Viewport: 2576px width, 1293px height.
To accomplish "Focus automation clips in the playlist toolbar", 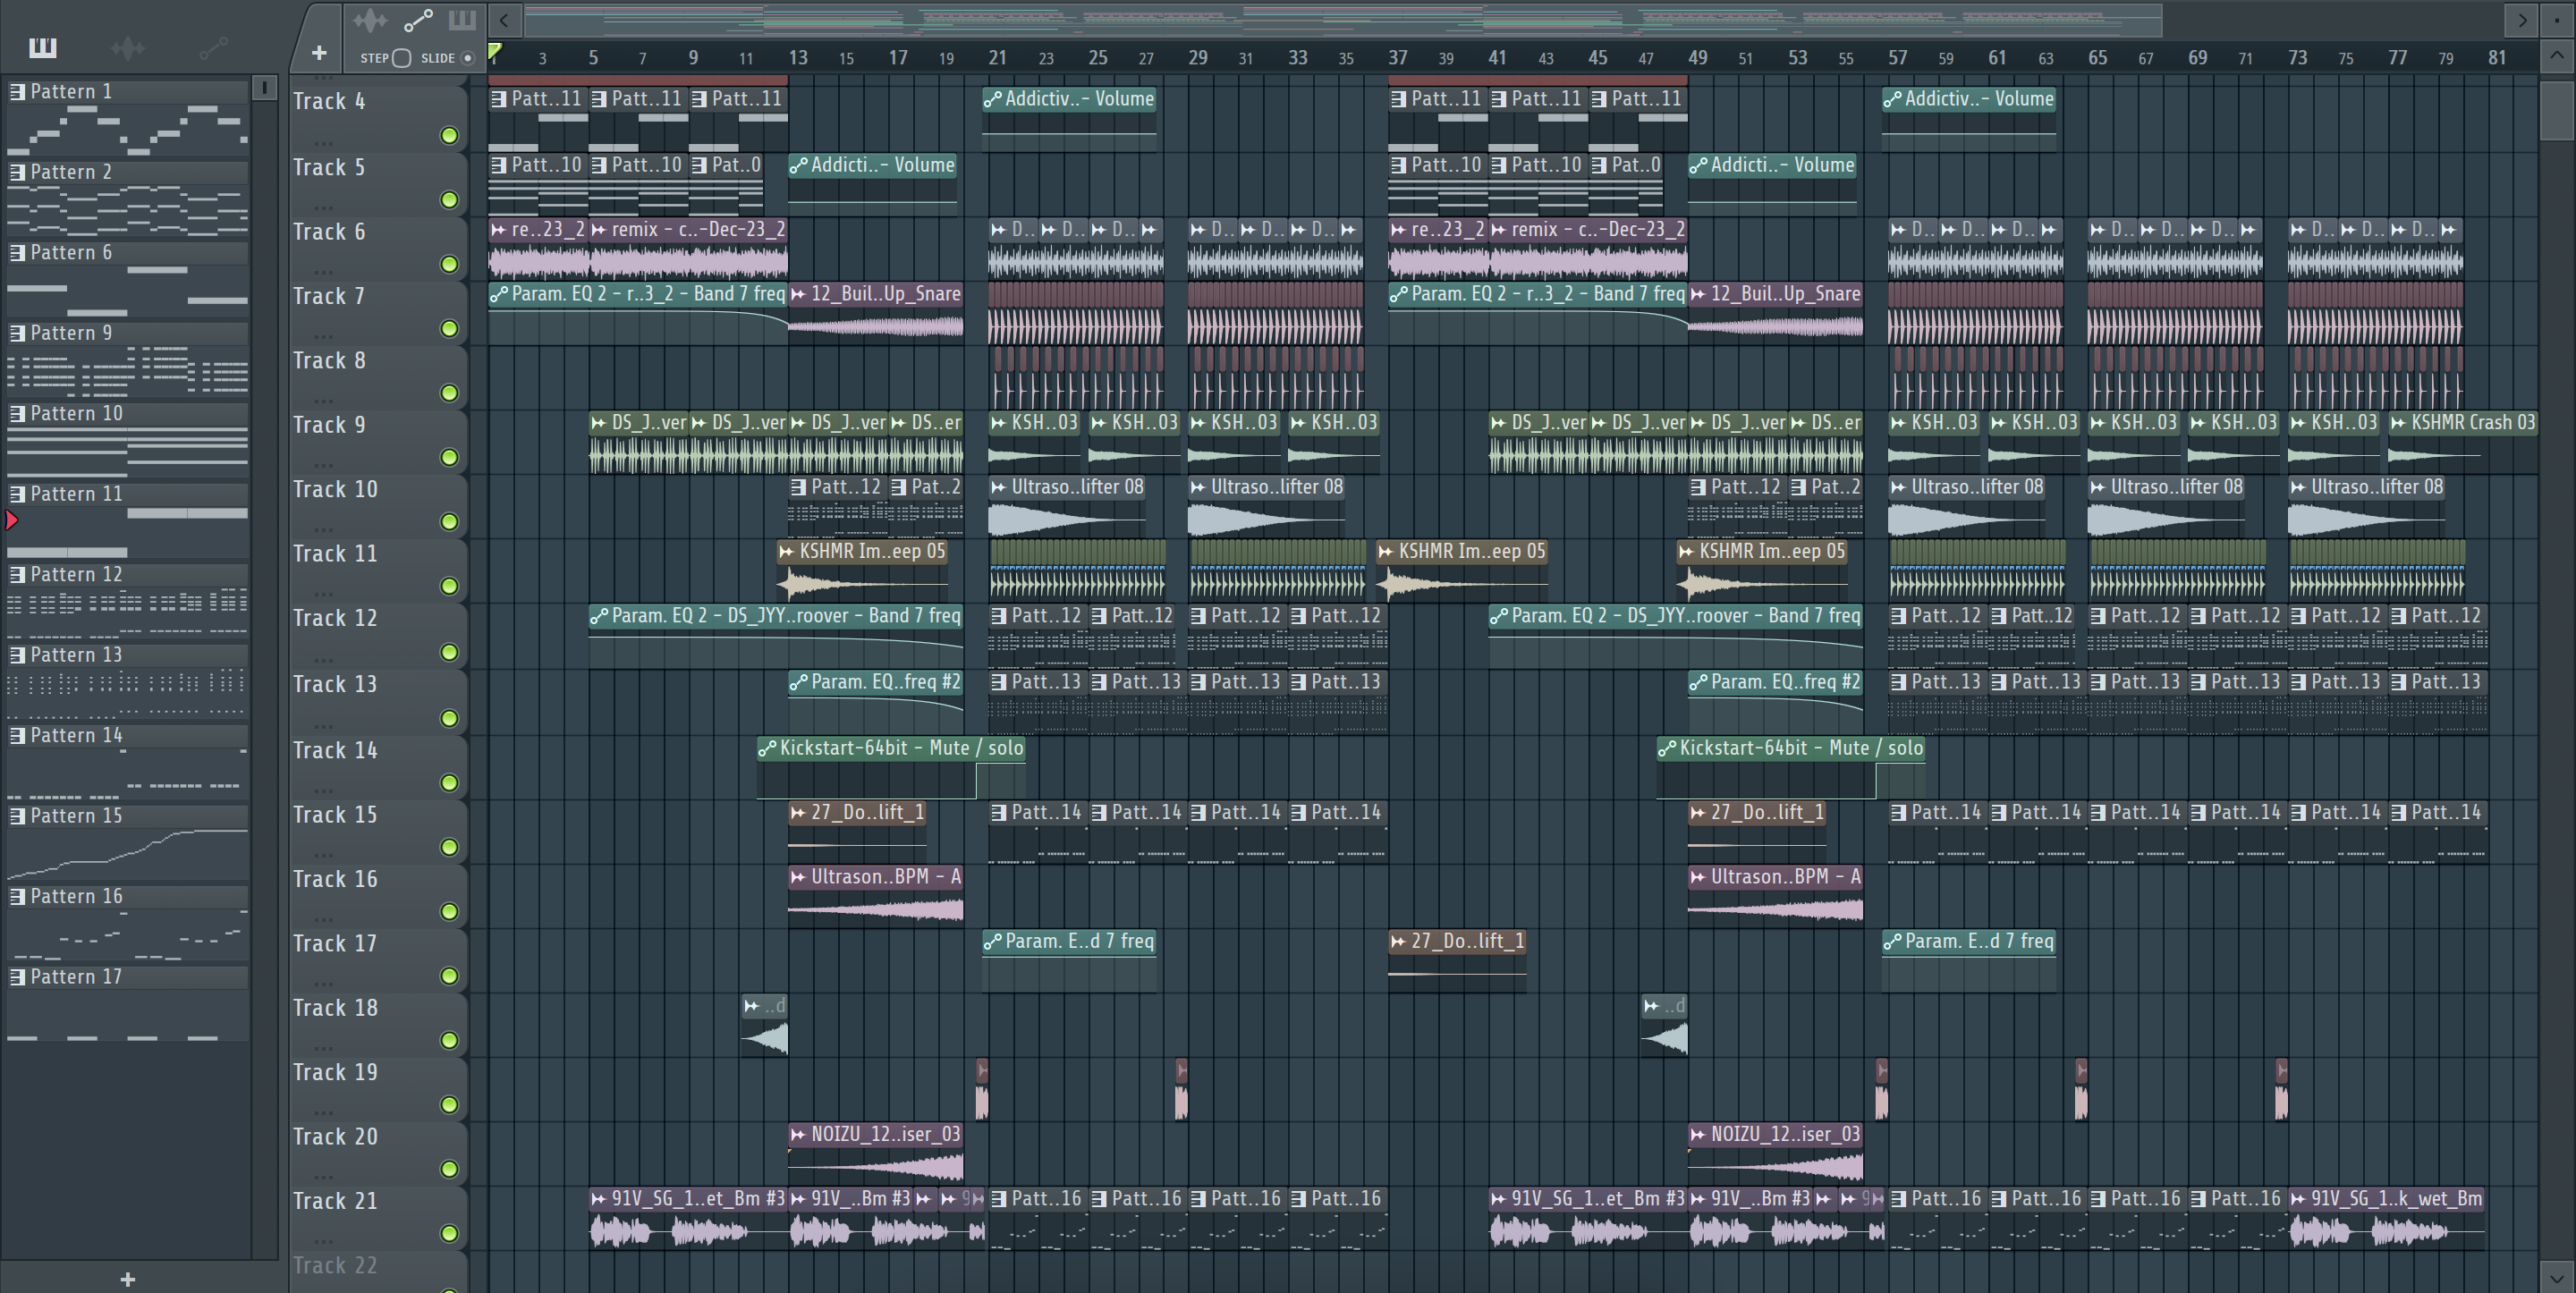I will [418, 20].
